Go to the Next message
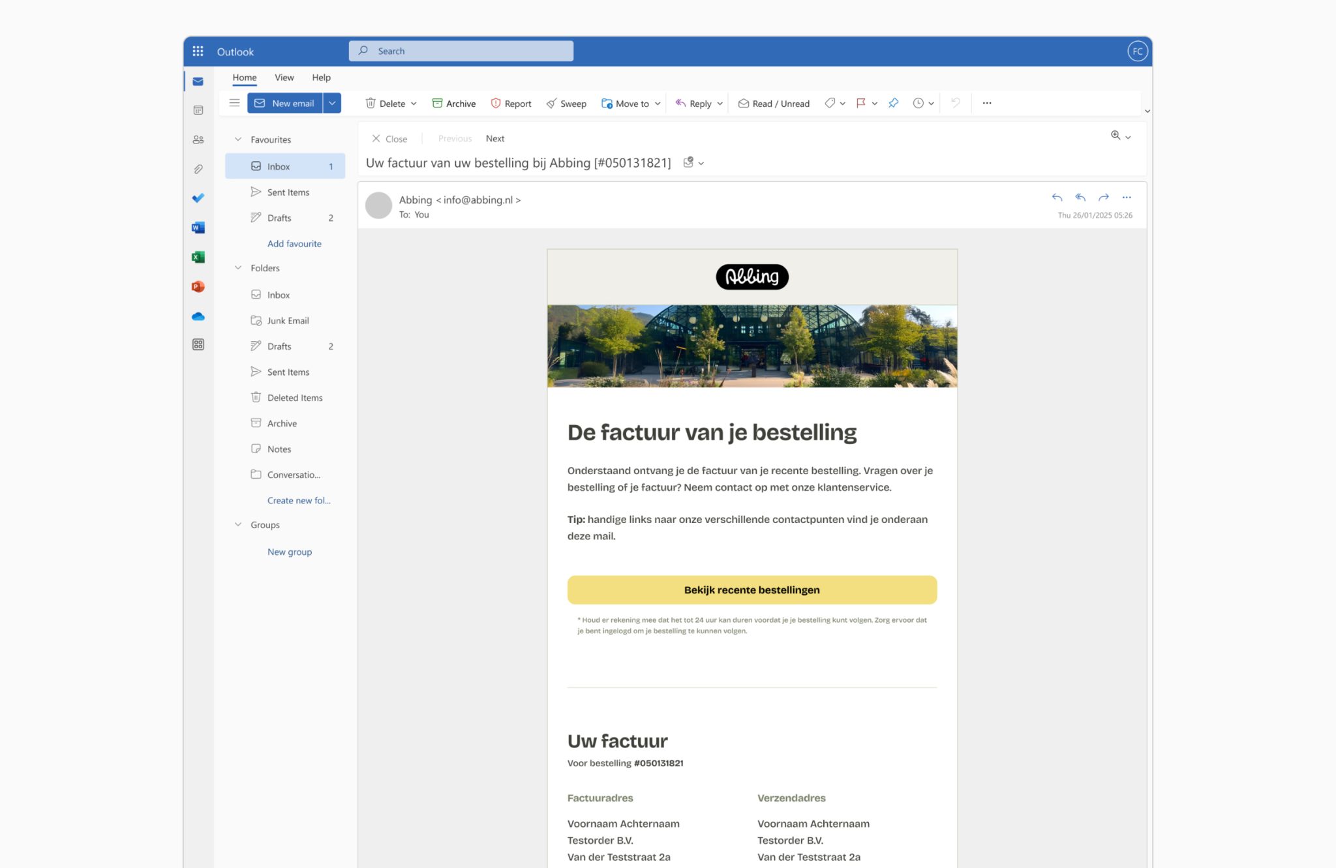This screenshot has width=1336, height=868. click(495, 138)
